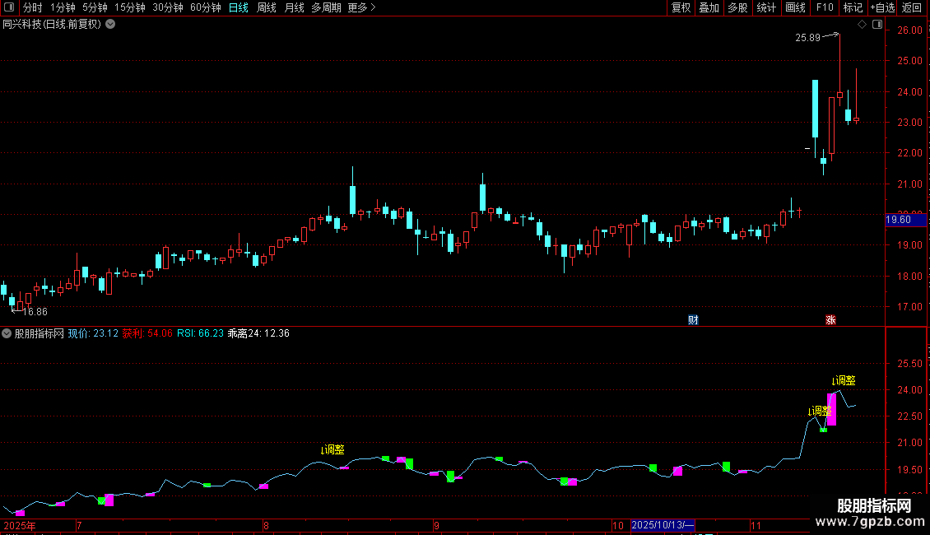The image size is (930, 535).
Task: Click the 乖离24: 12.36 indicator value
Action: click(258, 333)
